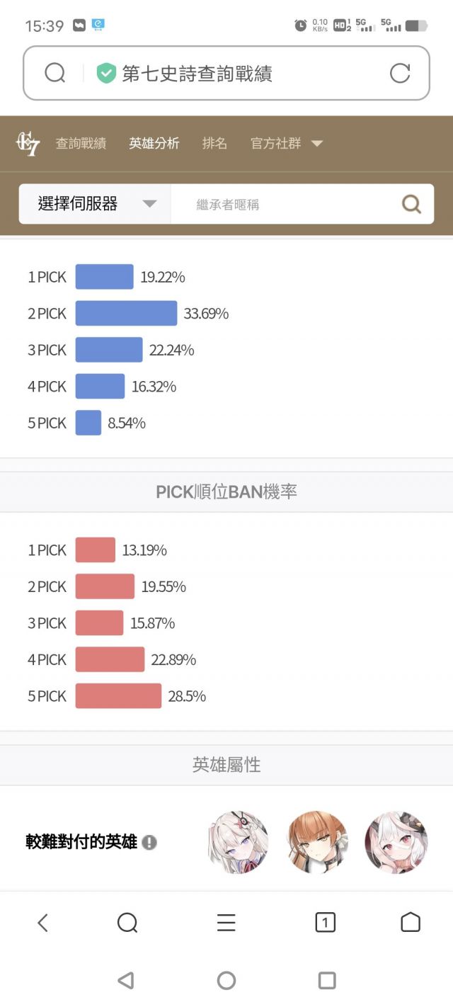Select the 排名 menu item
Viewport: 453px width, 1007px height.
coord(214,143)
